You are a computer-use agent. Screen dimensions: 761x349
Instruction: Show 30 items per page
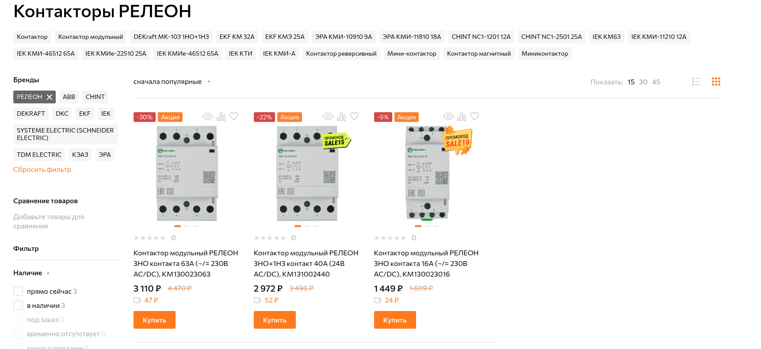pos(643,82)
